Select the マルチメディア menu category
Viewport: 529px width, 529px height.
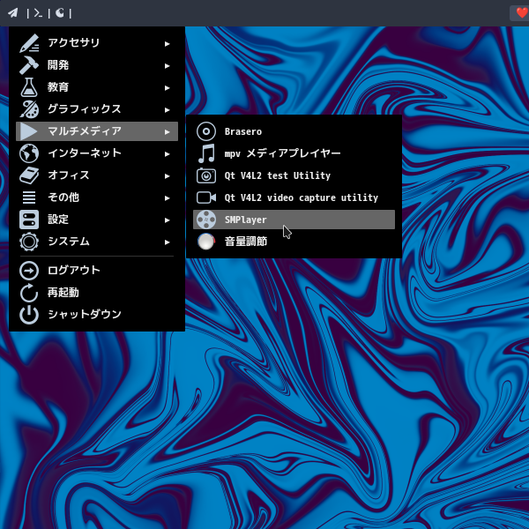click(97, 131)
